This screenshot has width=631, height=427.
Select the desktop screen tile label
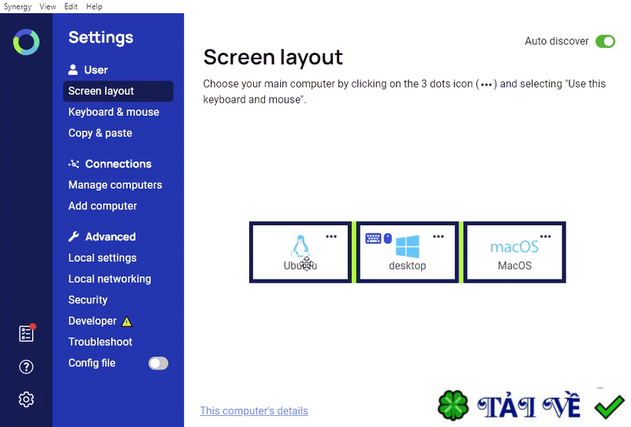[407, 265]
